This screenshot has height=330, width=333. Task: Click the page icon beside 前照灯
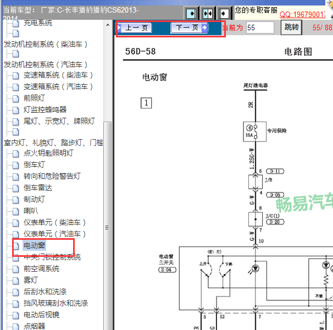tap(16, 98)
